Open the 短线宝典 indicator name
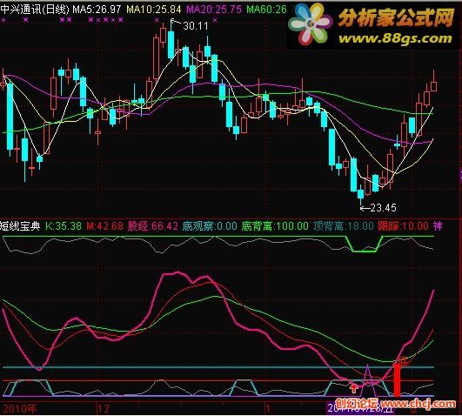The height and width of the screenshot is (416, 462). click(x=20, y=226)
